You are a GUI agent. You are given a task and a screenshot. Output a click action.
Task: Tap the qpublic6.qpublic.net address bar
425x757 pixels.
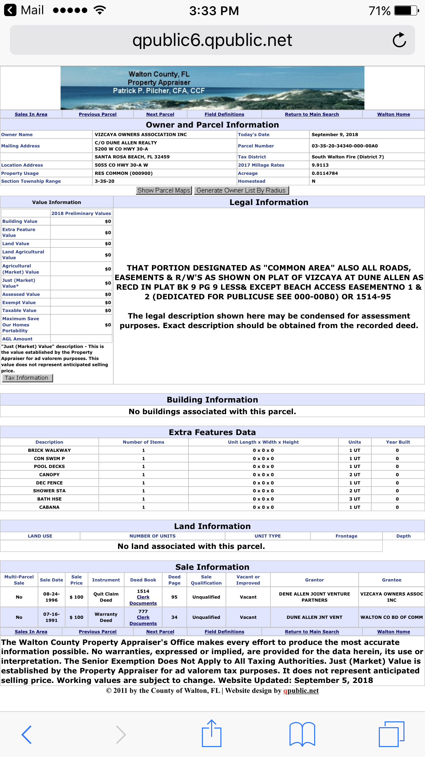pyautogui.click(x=212, y=40)
